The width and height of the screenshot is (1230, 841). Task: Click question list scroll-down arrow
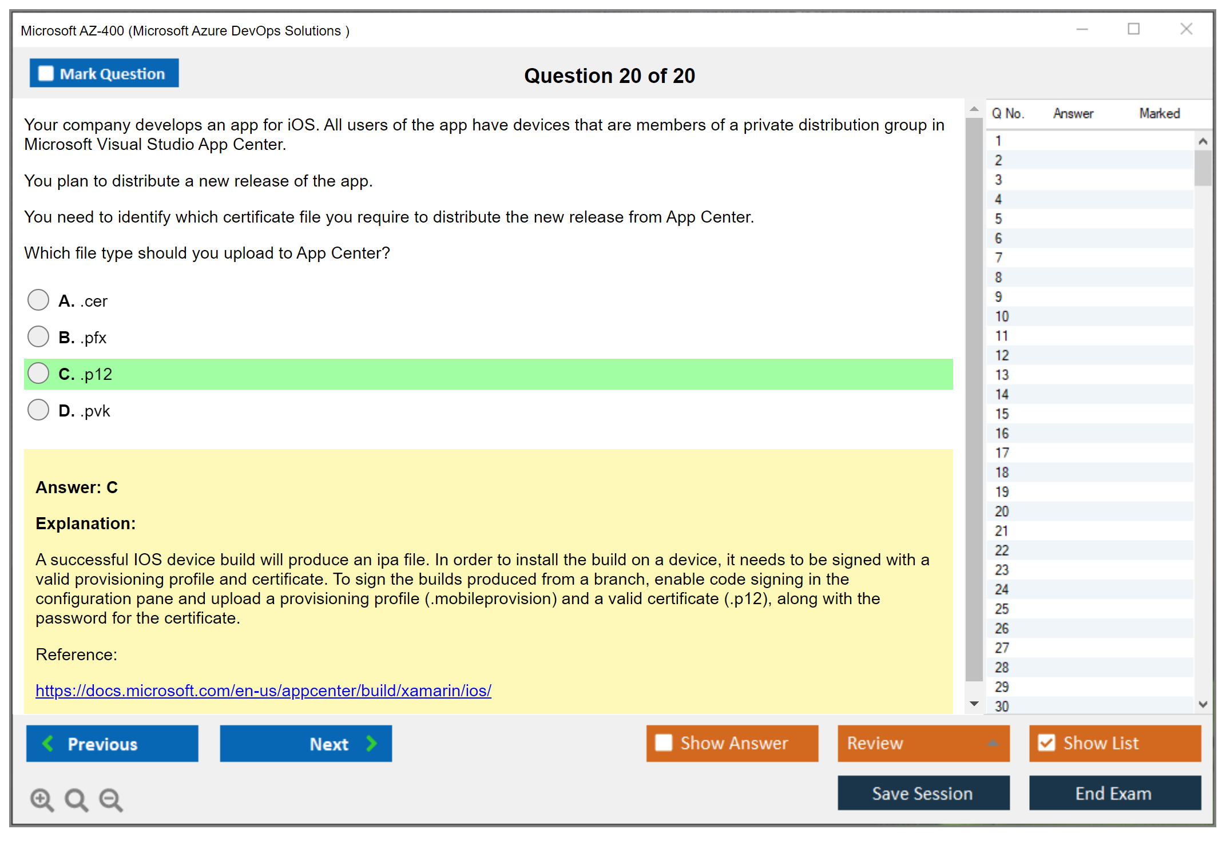[1203, 704]
